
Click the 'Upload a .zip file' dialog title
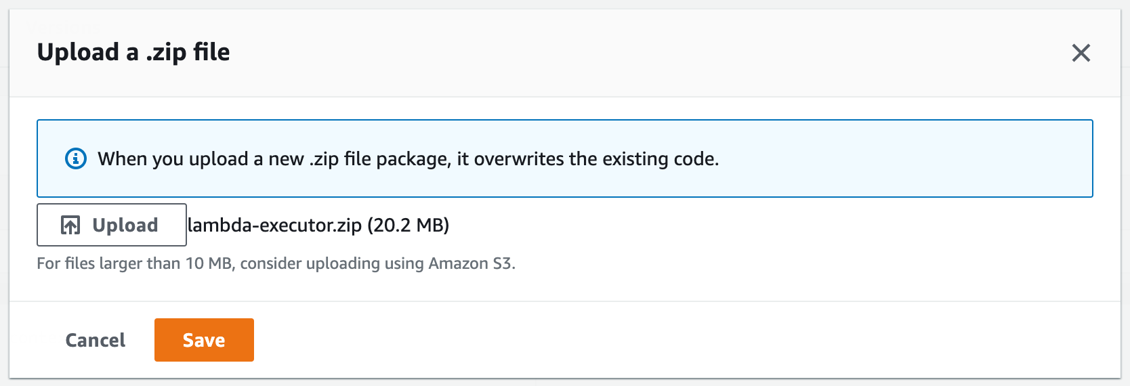[133, 52]
